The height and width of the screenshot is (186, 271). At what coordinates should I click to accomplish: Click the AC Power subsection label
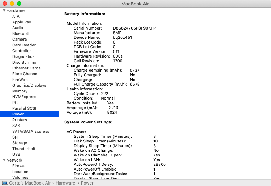[76, 132]
